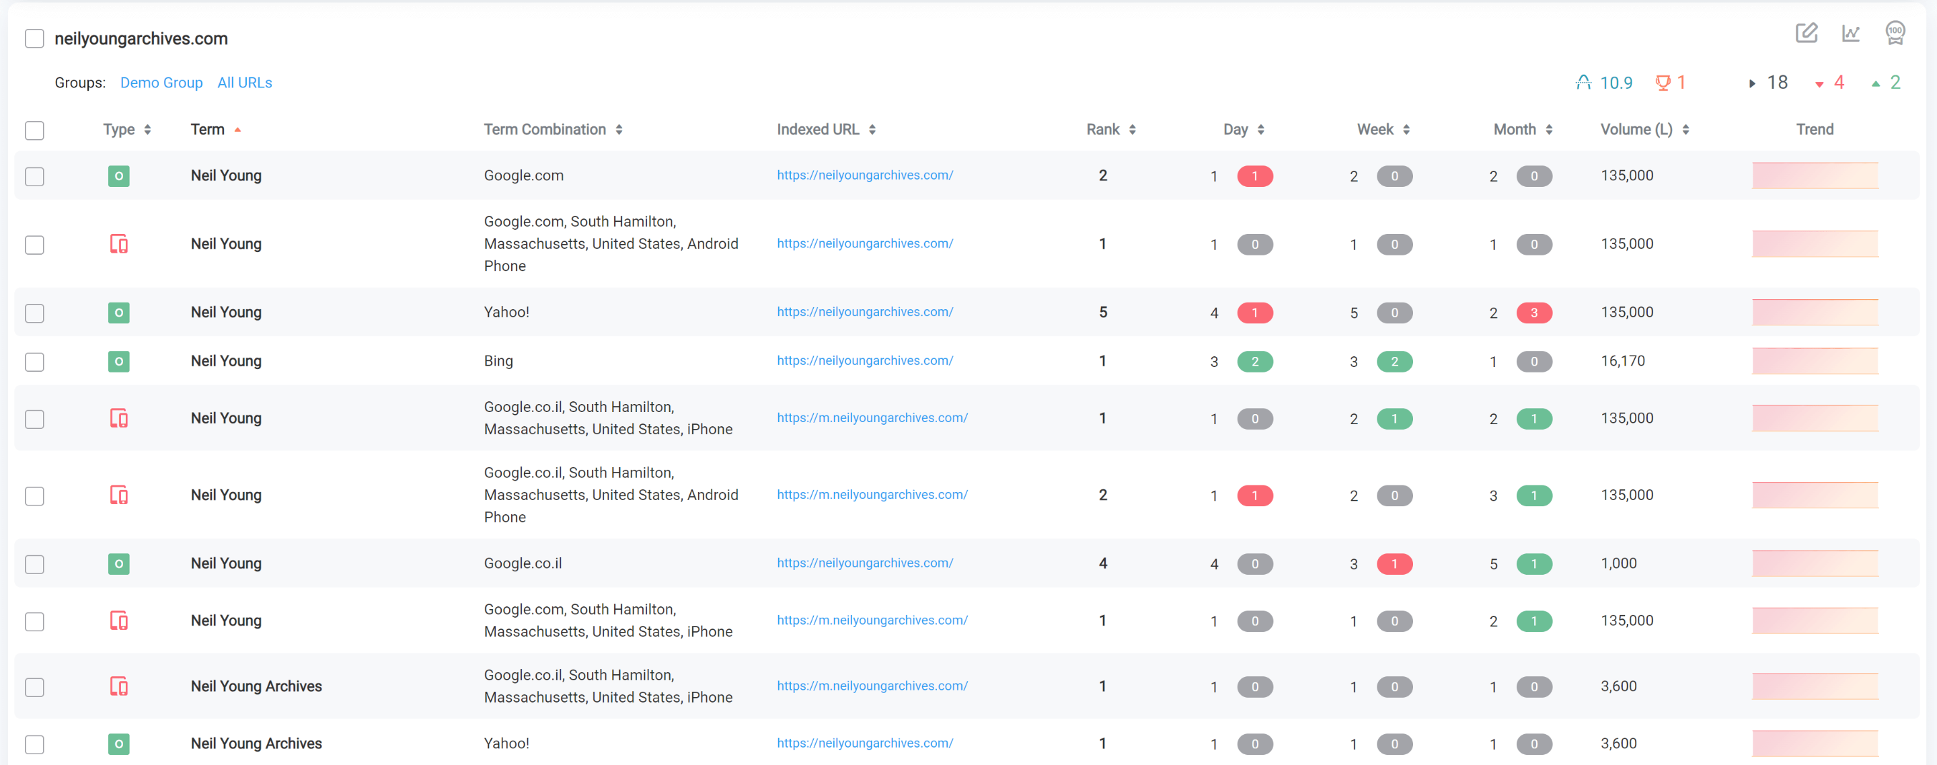Viewport: 1937px width, 765px height.
Task: Sort table by Term Combination column
Action: point(553,130)
